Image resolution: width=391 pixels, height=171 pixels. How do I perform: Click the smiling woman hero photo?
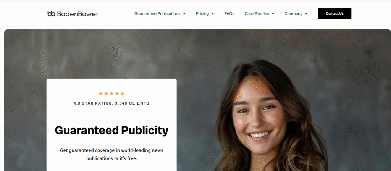[271, 115]
